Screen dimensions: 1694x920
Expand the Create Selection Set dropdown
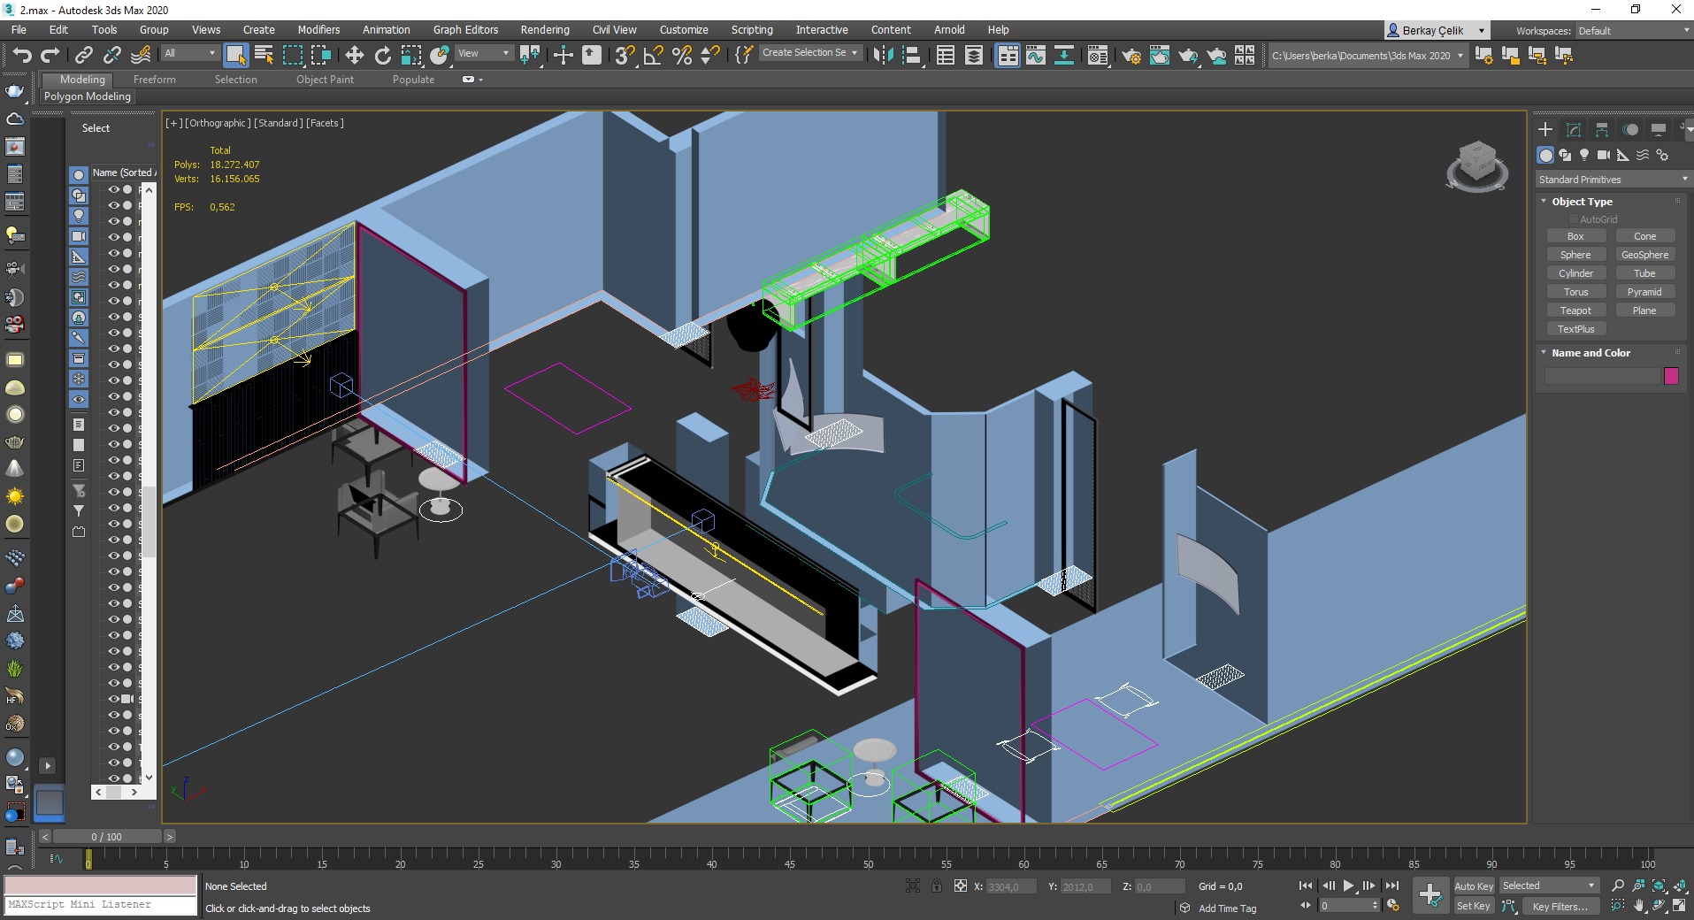tap(854, 53)
